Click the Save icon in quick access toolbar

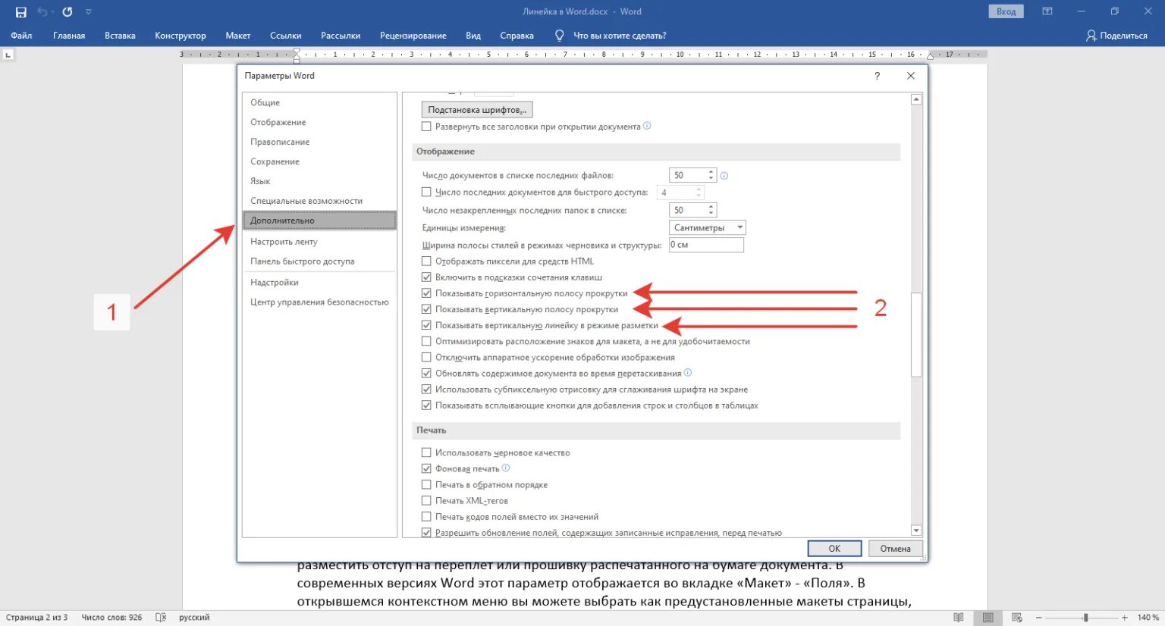tap(21, 12)
